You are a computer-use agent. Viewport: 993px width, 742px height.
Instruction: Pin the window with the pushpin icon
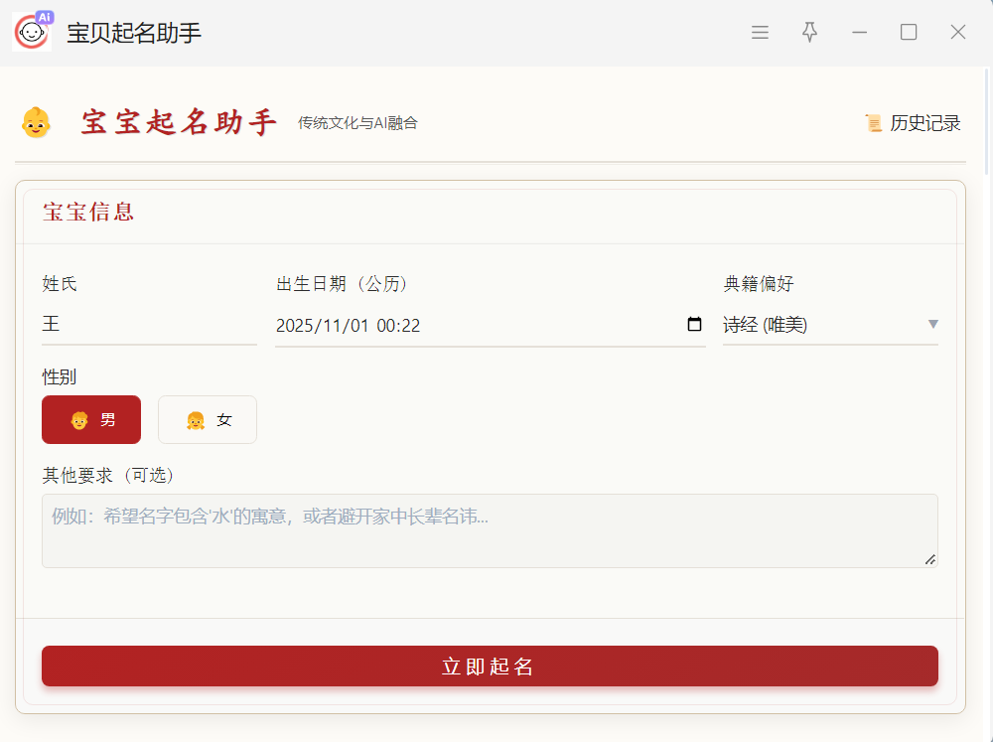tap(810, 33)
